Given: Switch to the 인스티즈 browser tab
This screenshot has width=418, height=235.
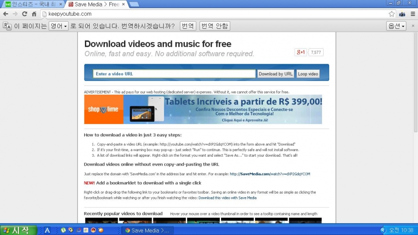Looking at the screenshot, I should (33, 4).
